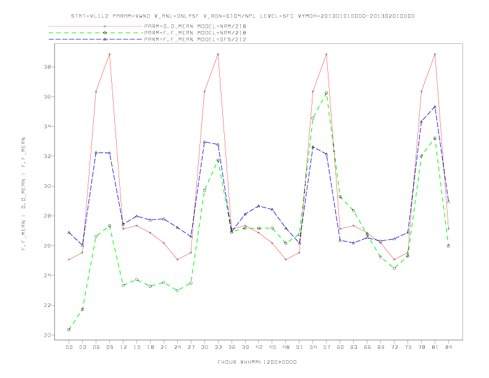Click the x-axis tick label 60
Screen dimensions: 489x378
[340, 347]
